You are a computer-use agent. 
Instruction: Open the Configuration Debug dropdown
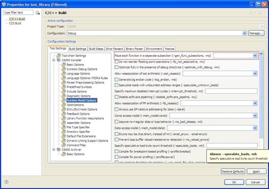click(x=244, y=33)
